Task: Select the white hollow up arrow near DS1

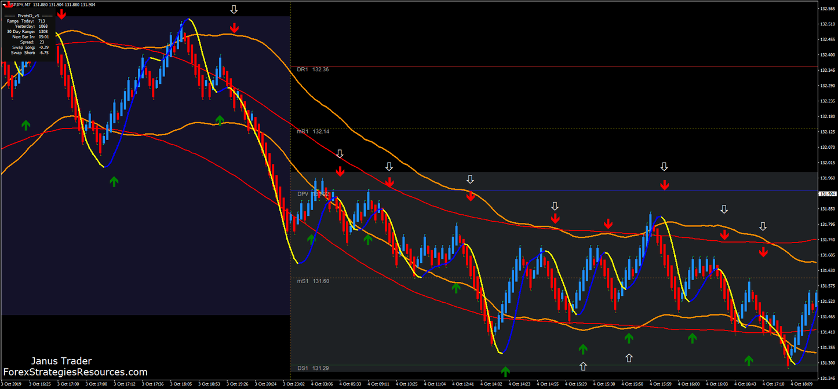Action: [582, 365]
